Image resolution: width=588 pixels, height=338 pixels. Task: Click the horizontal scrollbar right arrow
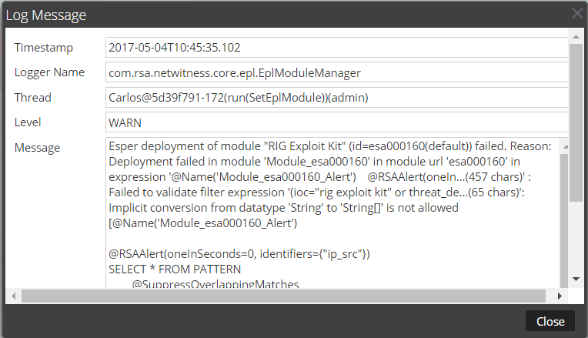click(x=560, y=296)
